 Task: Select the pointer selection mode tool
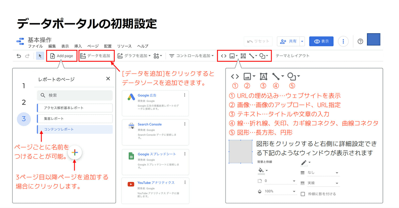pos(40,56)
